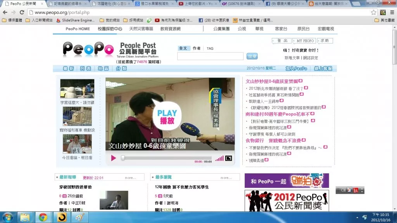397x223 pixels.
Task: Open File Explorer from the taskbar
Action: point(25,218)
